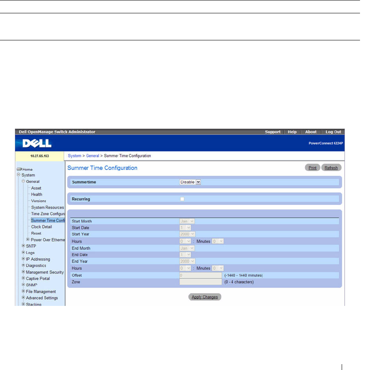The image size is (375, 370).
Task: Click the Offset input field
Action: pos(201,275)
